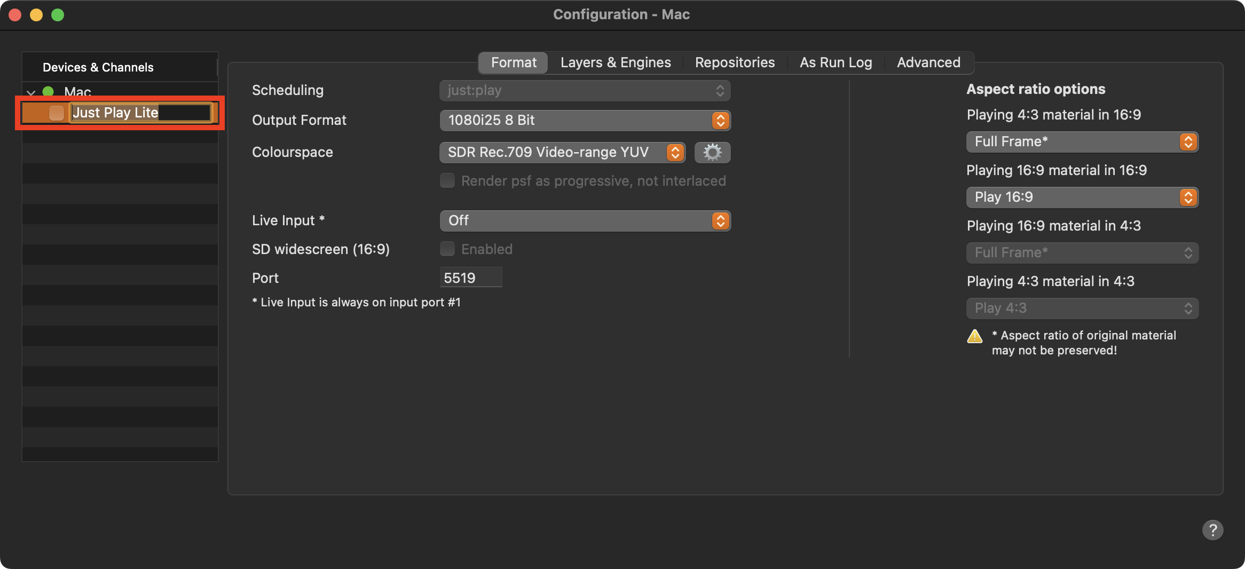Open the Colourspace gear settings

(x=712, y=152)
